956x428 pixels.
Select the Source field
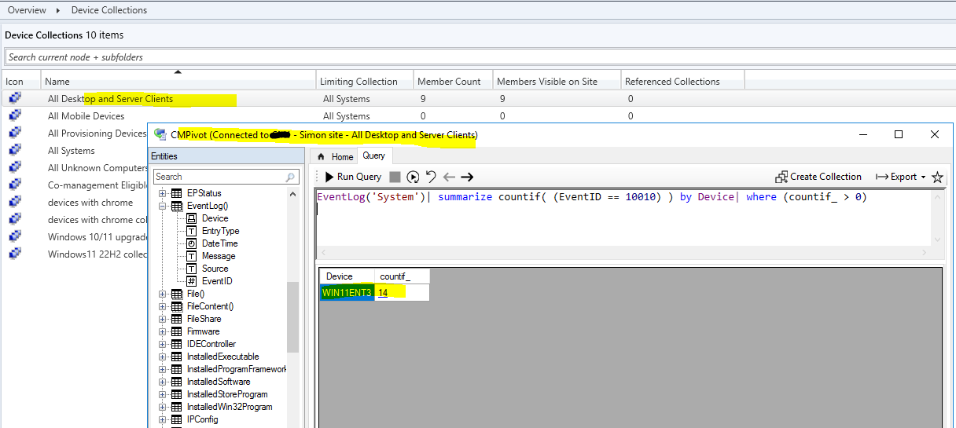point(215,269)
